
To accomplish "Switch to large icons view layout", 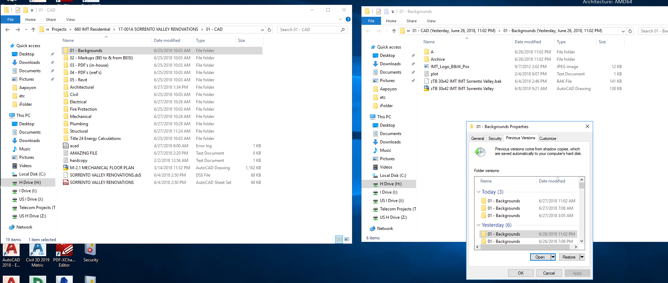I will (x=347, y=239).
